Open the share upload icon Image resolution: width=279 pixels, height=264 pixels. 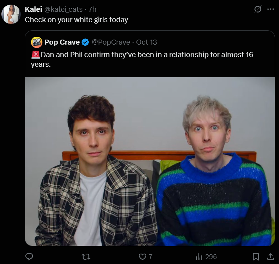point(270,257)
